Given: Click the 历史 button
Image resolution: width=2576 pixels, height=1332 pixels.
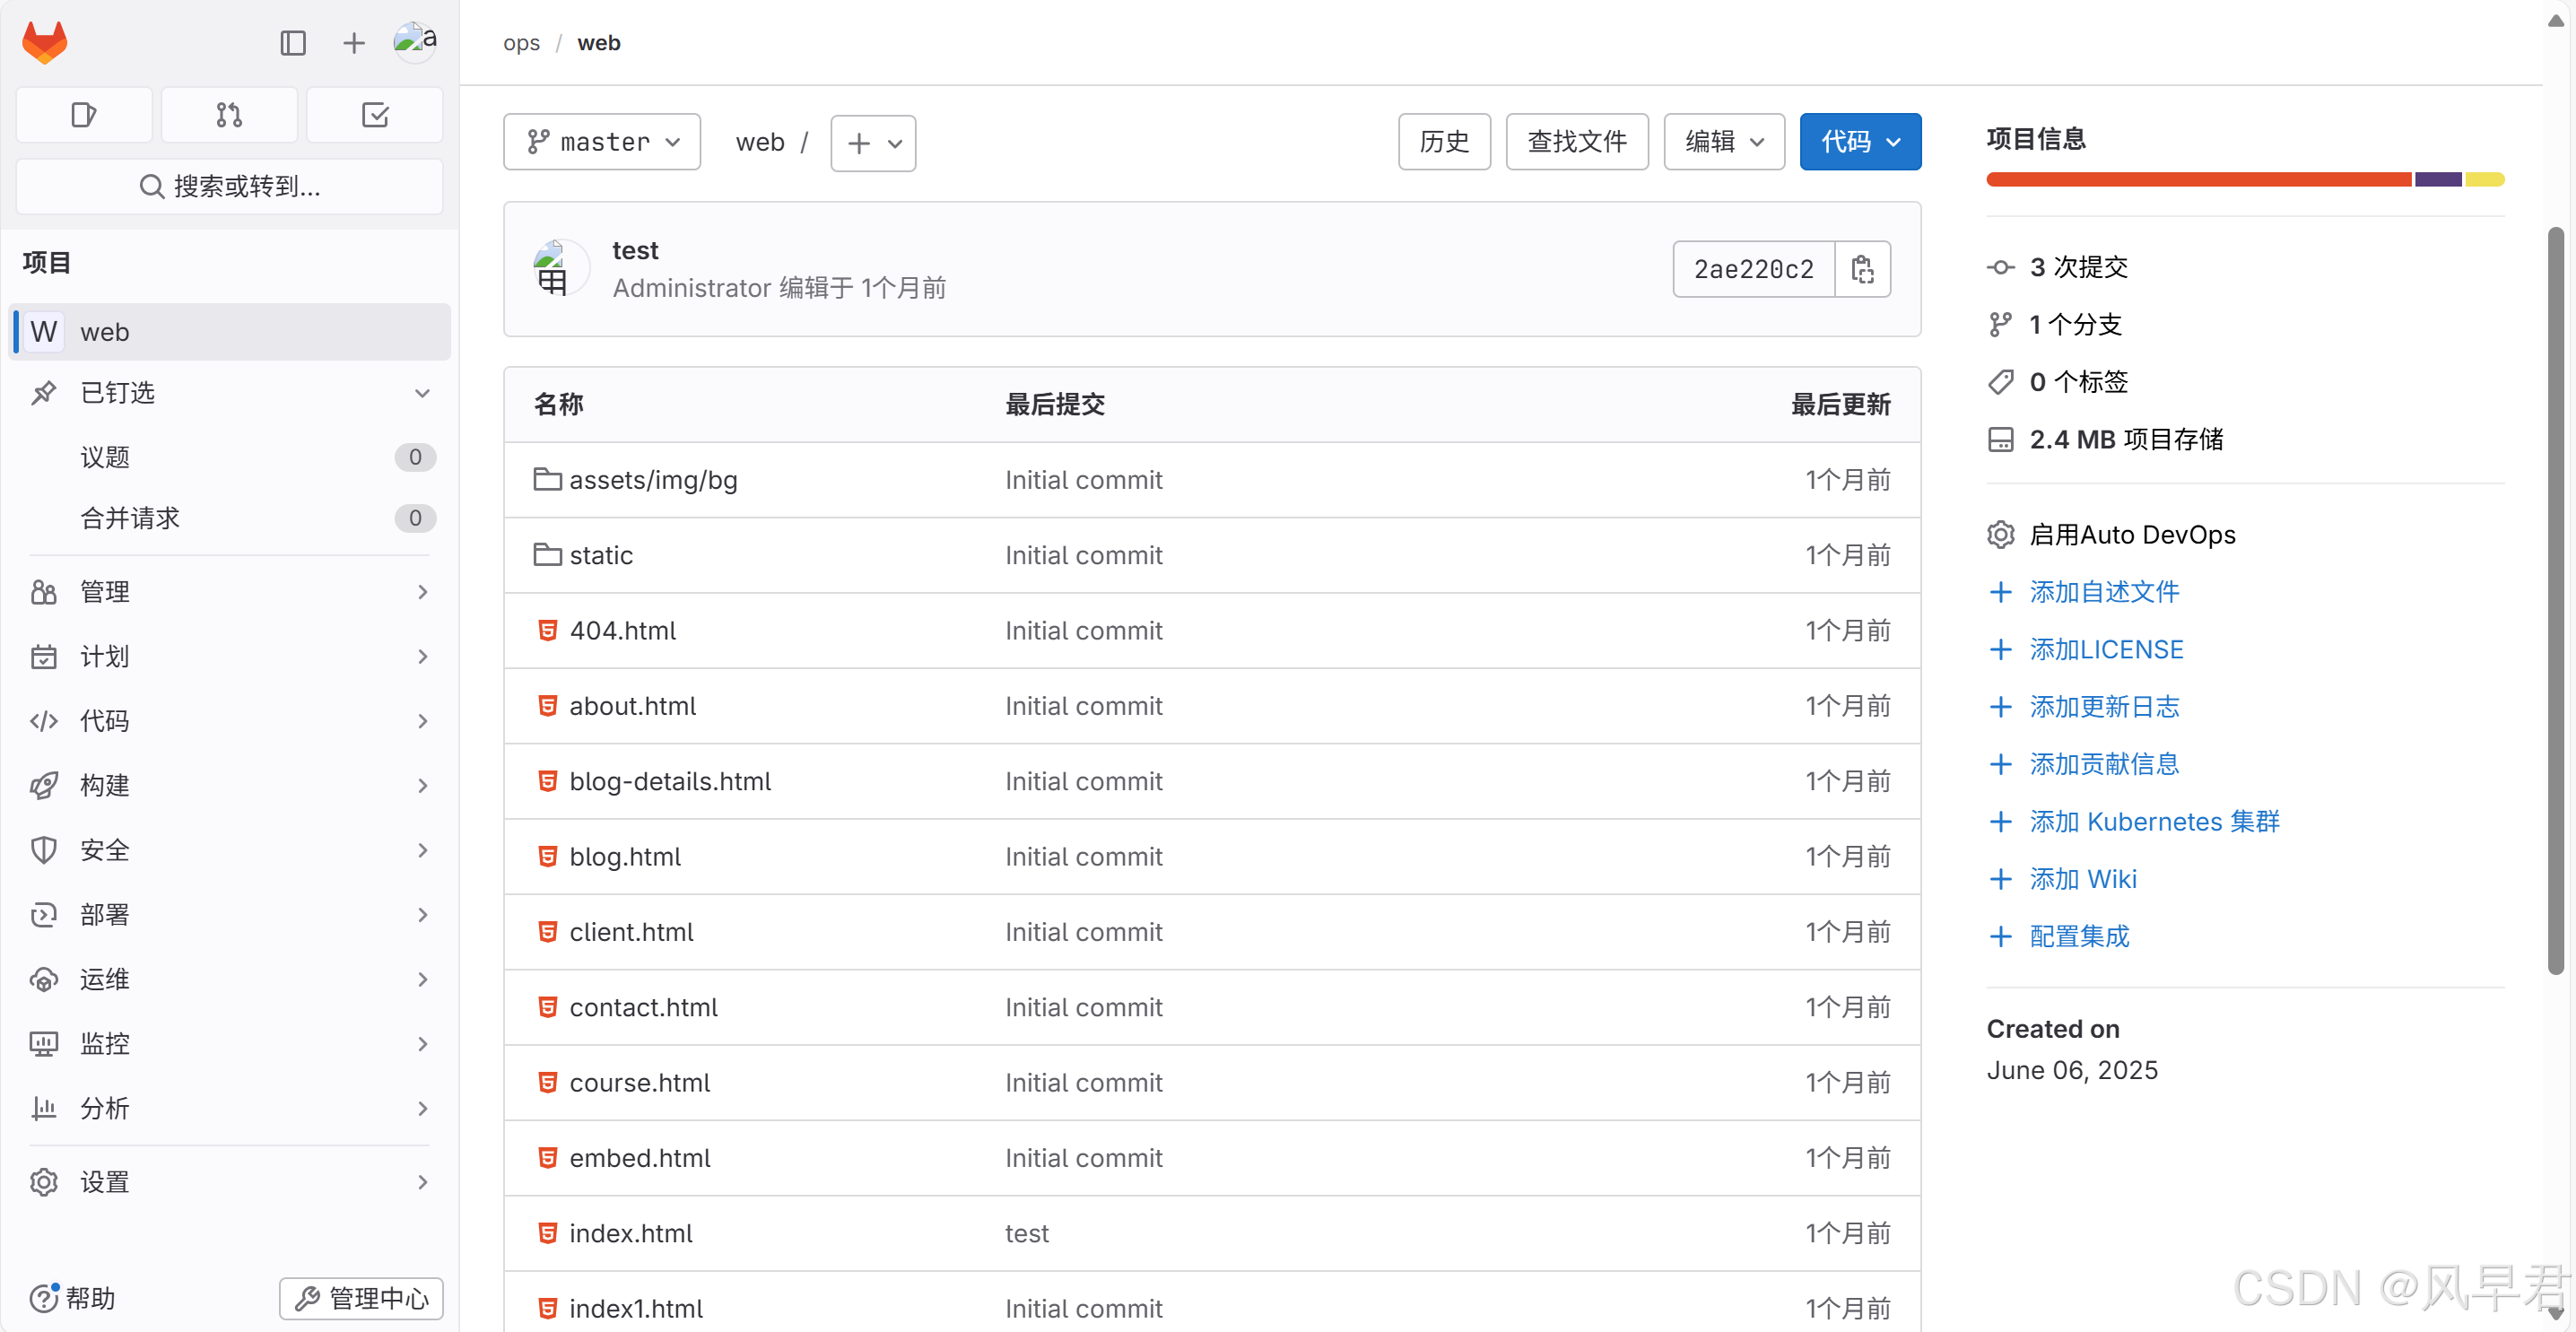Looking at the screenshot, I should click(x=1444, y=142).
